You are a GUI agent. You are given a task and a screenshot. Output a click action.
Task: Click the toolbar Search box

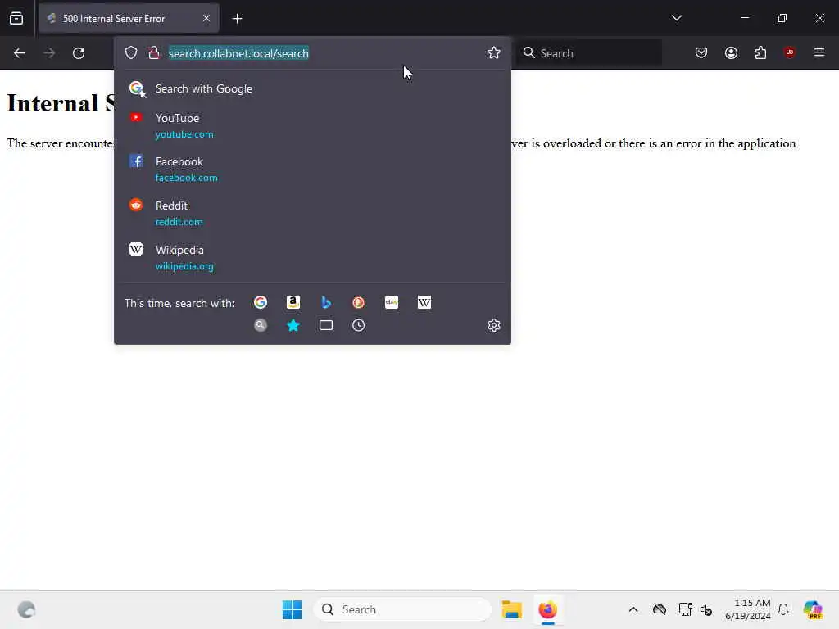point(589,53)
